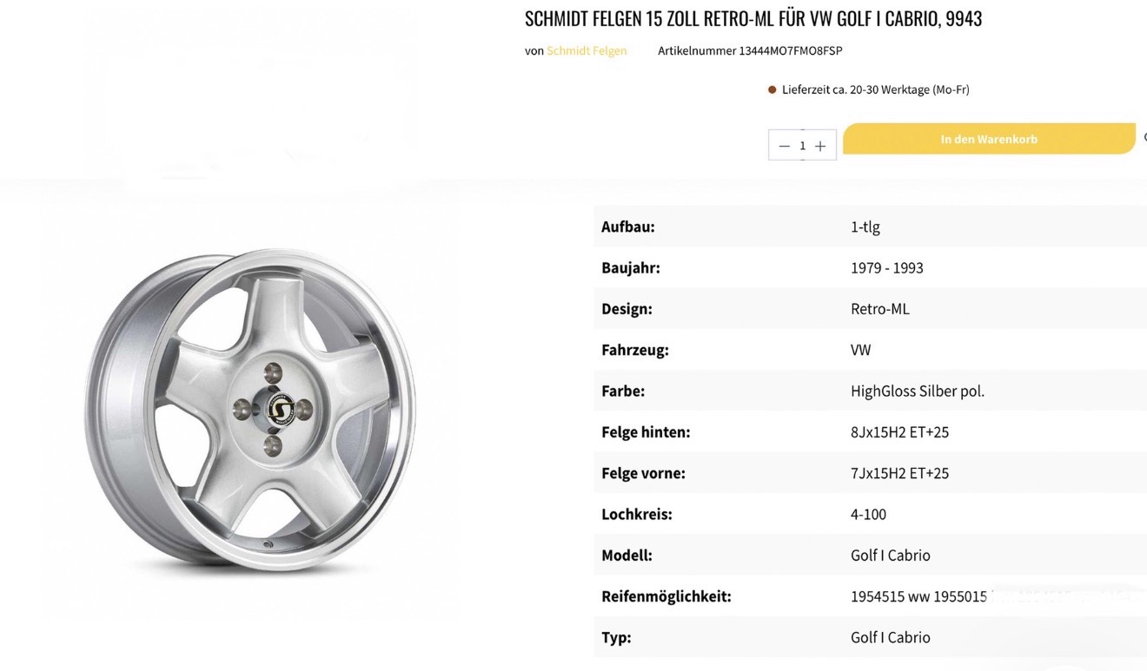The image size is (1147, 671).
Task: Open the Schmidt Felgen manufacturer link
Action: [587, 50]
